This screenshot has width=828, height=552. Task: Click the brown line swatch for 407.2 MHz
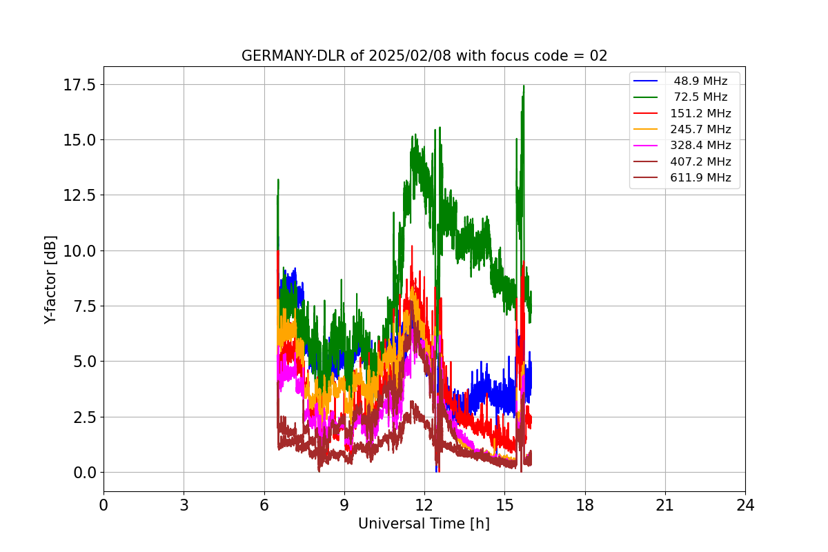pyautogui.click(x=646, y=161)
